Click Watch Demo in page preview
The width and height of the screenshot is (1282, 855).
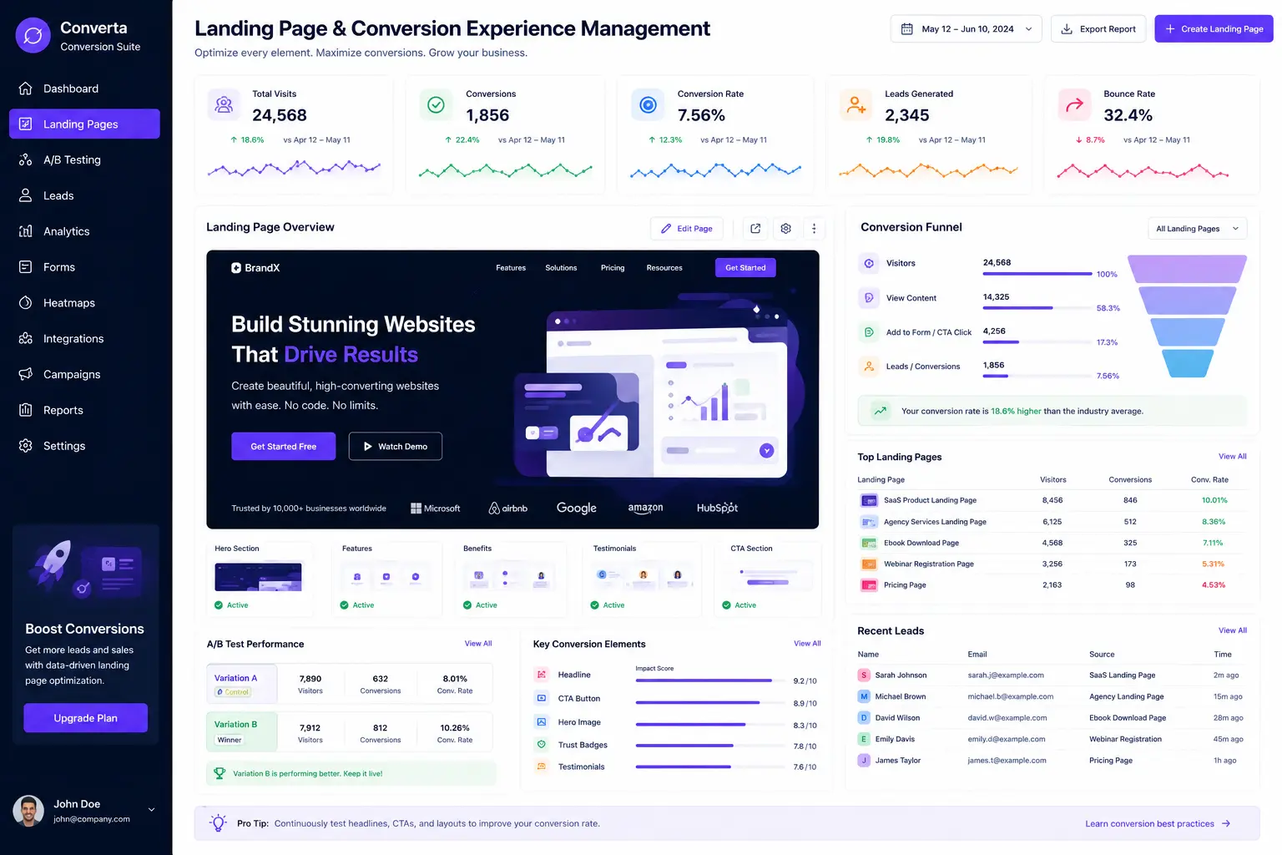tap(396, 446)
